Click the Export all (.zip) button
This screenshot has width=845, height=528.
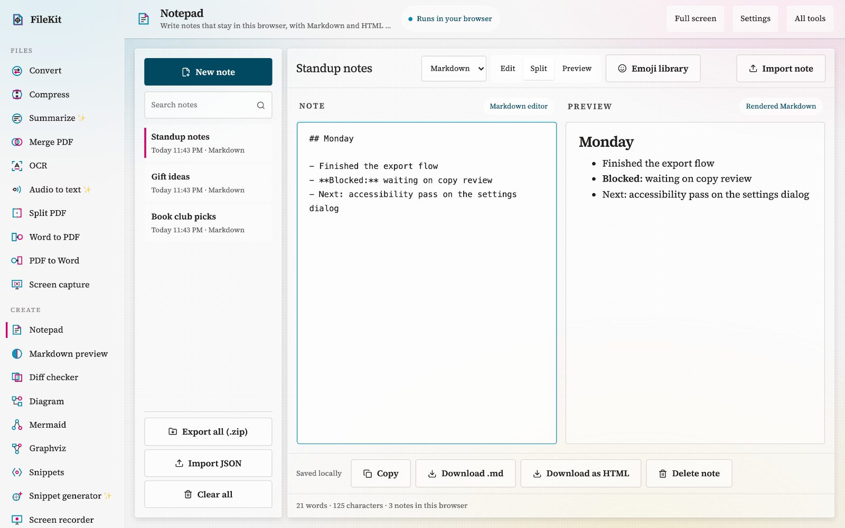(208, 432)
